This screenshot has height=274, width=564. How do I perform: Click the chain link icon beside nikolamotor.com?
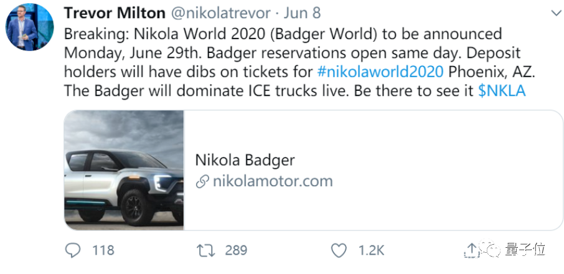[202, 182]
